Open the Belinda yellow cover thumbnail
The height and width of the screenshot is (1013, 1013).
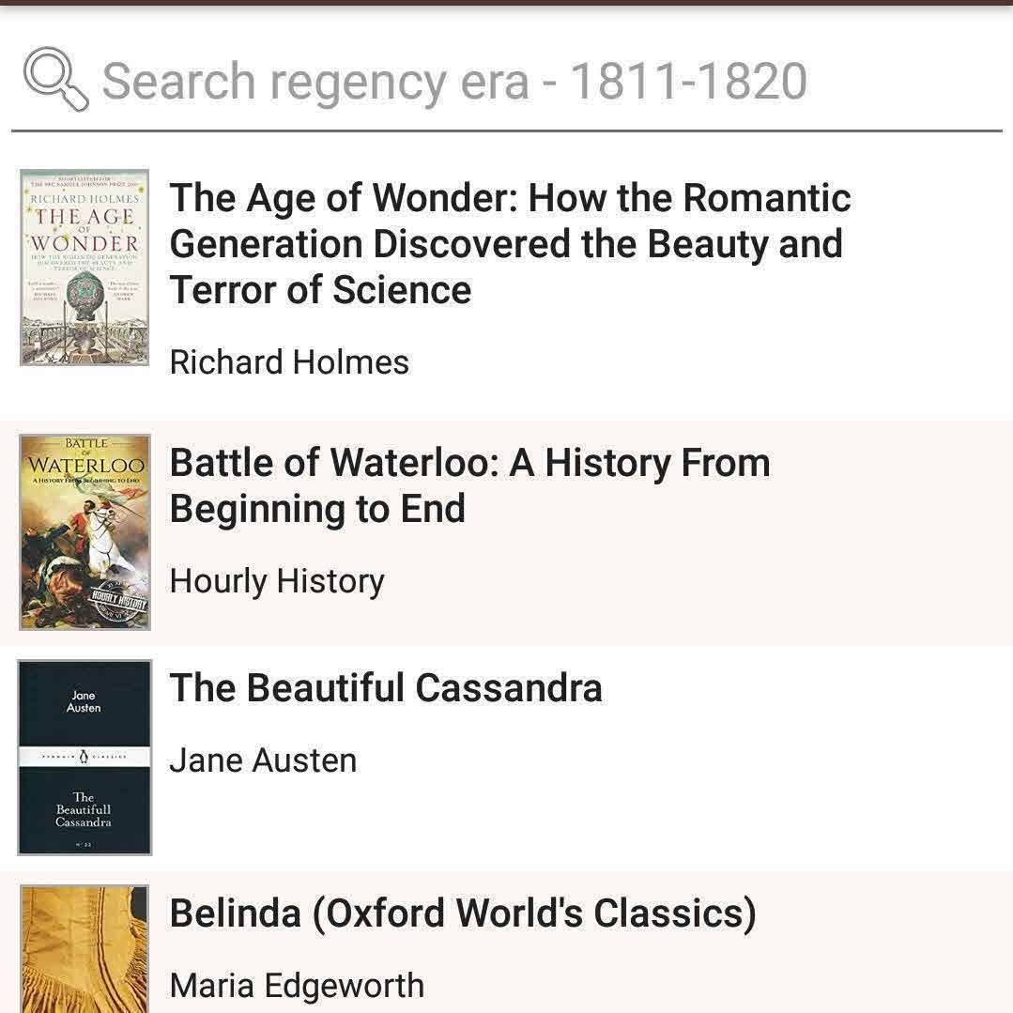click(x=84, y=948)
